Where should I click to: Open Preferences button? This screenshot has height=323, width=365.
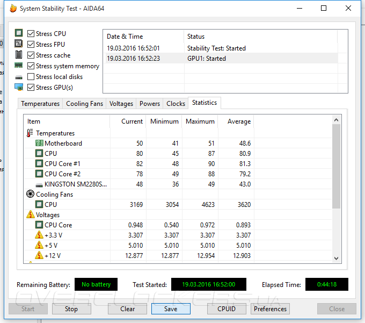[x=270, y=309]
